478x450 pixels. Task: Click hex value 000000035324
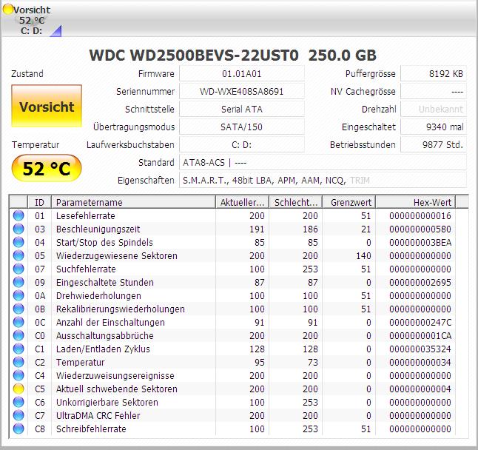420,349
